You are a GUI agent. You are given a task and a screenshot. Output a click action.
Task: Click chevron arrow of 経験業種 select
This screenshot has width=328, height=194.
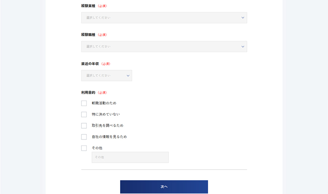point(243,18)
